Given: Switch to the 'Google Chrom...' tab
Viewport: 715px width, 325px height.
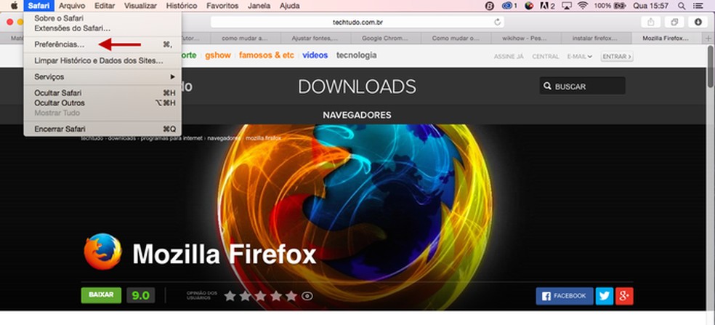Looking at the screenshot, I should click(387, 39).
